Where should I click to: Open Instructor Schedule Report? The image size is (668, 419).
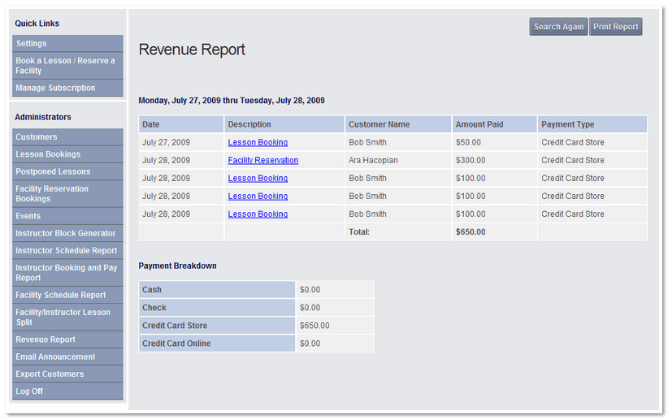[67, 251]
